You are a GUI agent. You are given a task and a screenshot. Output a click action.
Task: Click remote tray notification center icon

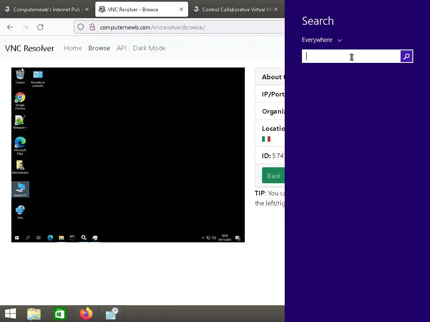tap(238, 238)
